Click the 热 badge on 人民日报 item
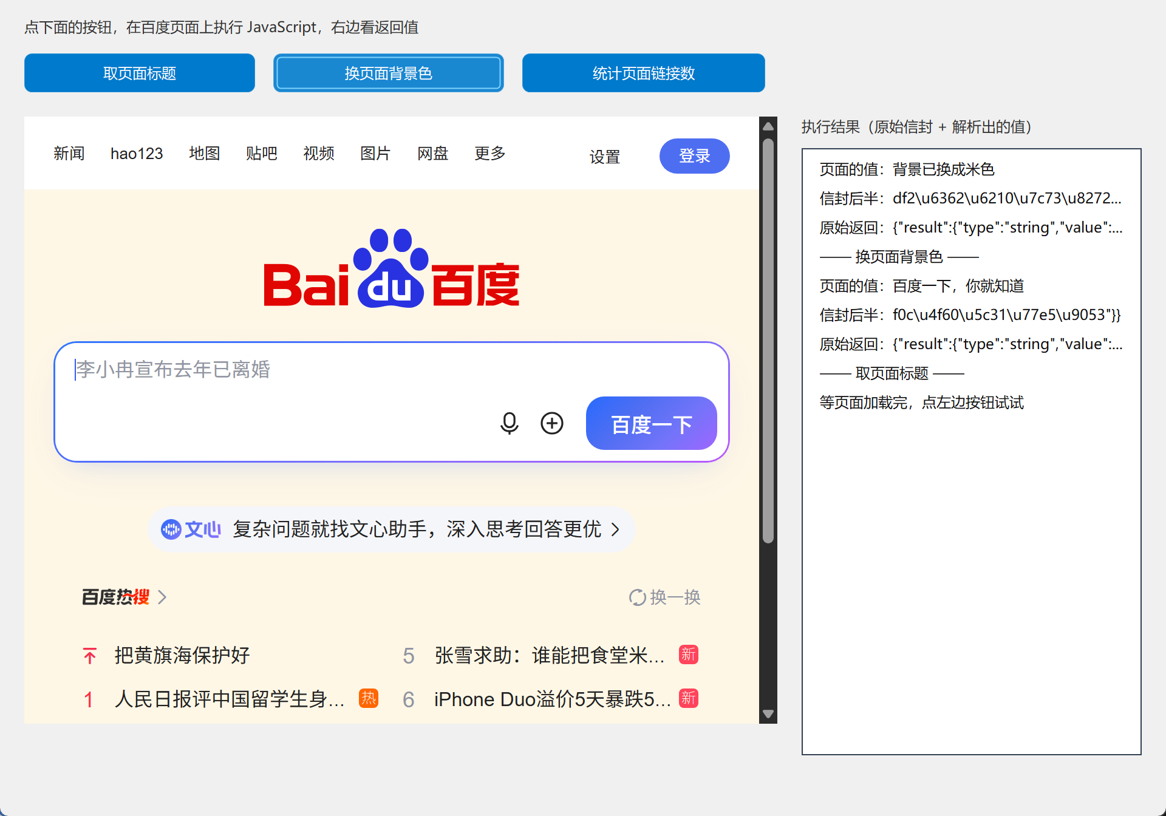Screen dimensions: 1166x816 tap(369, 698)
